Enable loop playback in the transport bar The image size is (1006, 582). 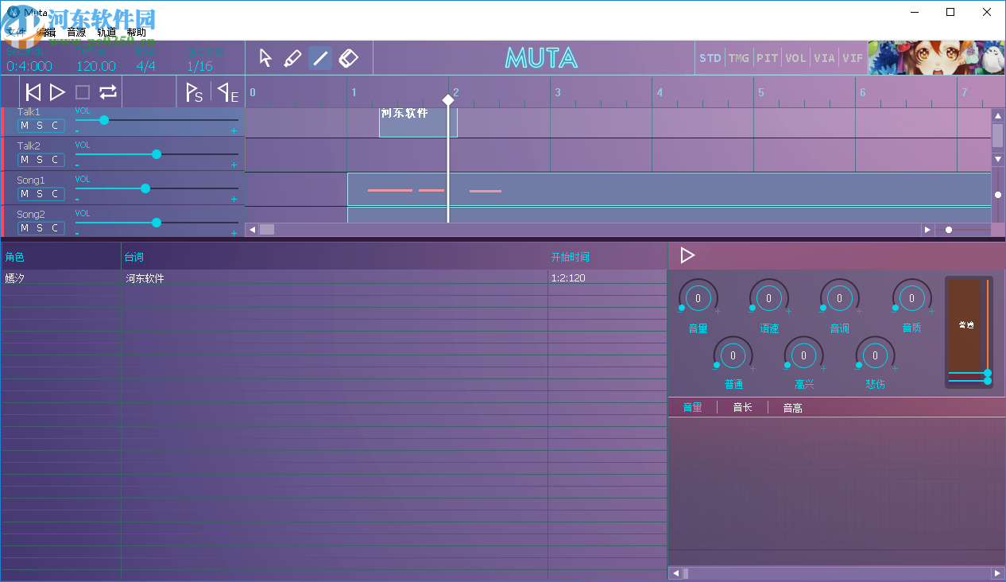click(106, 91)
